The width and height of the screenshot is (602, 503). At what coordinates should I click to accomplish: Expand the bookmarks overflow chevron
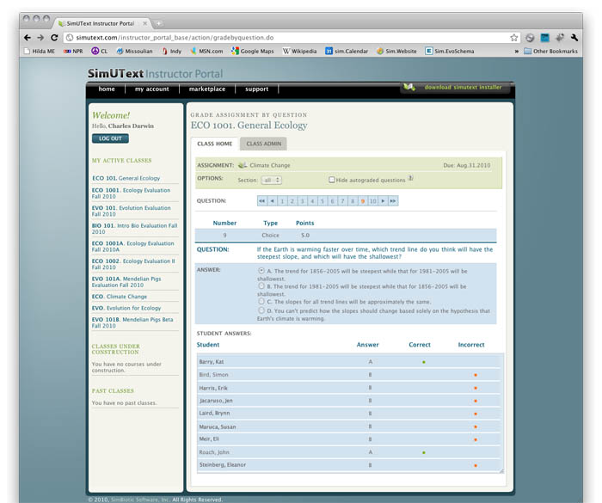516,52
